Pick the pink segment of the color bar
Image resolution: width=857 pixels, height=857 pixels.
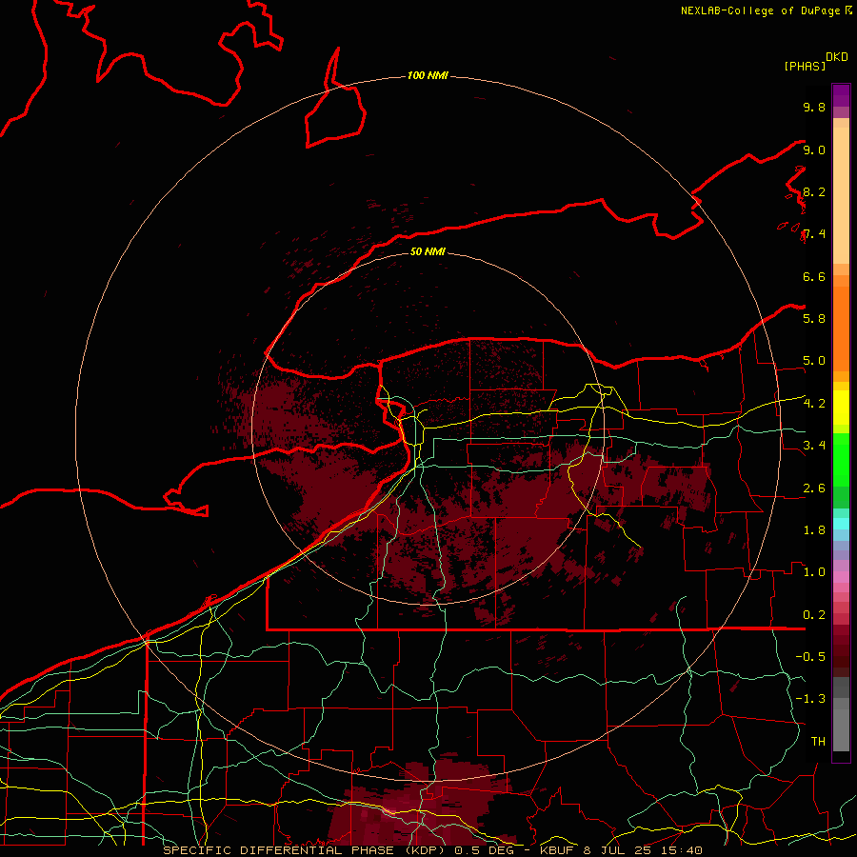point(841,577)
